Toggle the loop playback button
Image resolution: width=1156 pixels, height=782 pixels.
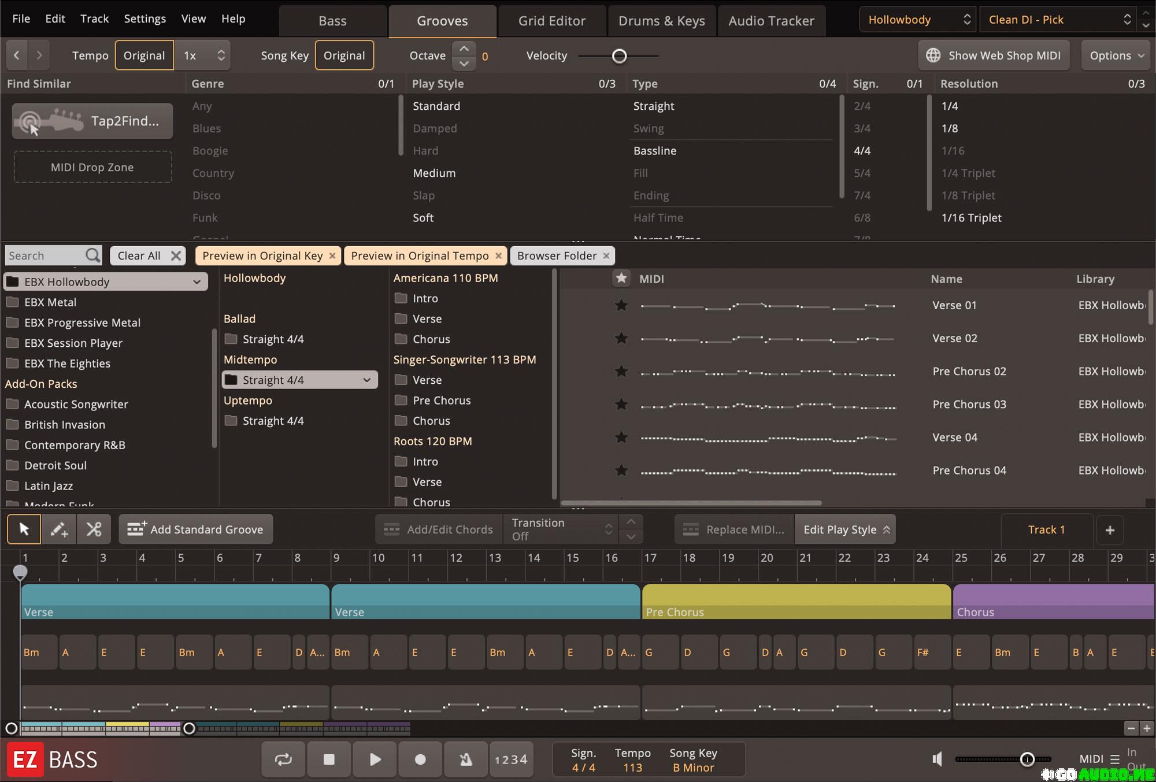click(x=283, y=759)
